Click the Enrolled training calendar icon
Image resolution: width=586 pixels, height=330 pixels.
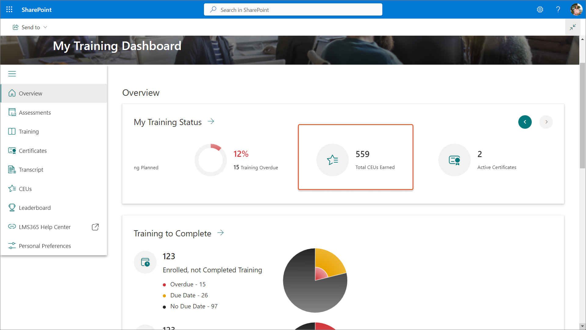pyautogui.click(x=145, y=262)
